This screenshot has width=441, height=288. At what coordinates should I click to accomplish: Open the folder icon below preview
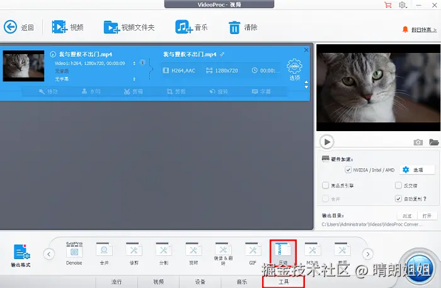pyautogui.click(x=433, y=142)
